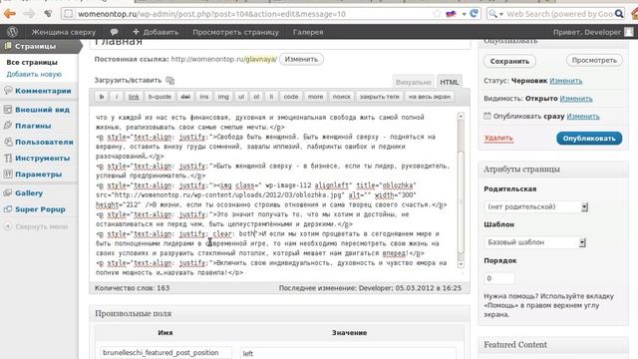Viewport: 638px width, 359px height.
Task: Switch to the HTML editor tab
Action: 450,82
